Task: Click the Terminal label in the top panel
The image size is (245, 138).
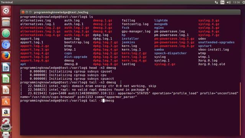Action: click(7, 2)
